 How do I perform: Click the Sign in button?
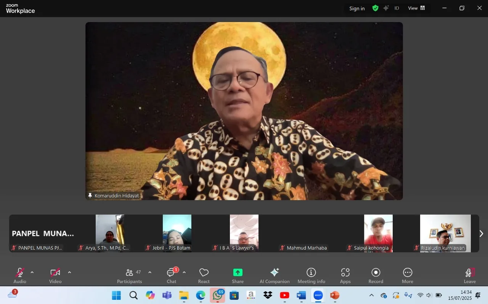pos(357,8)
